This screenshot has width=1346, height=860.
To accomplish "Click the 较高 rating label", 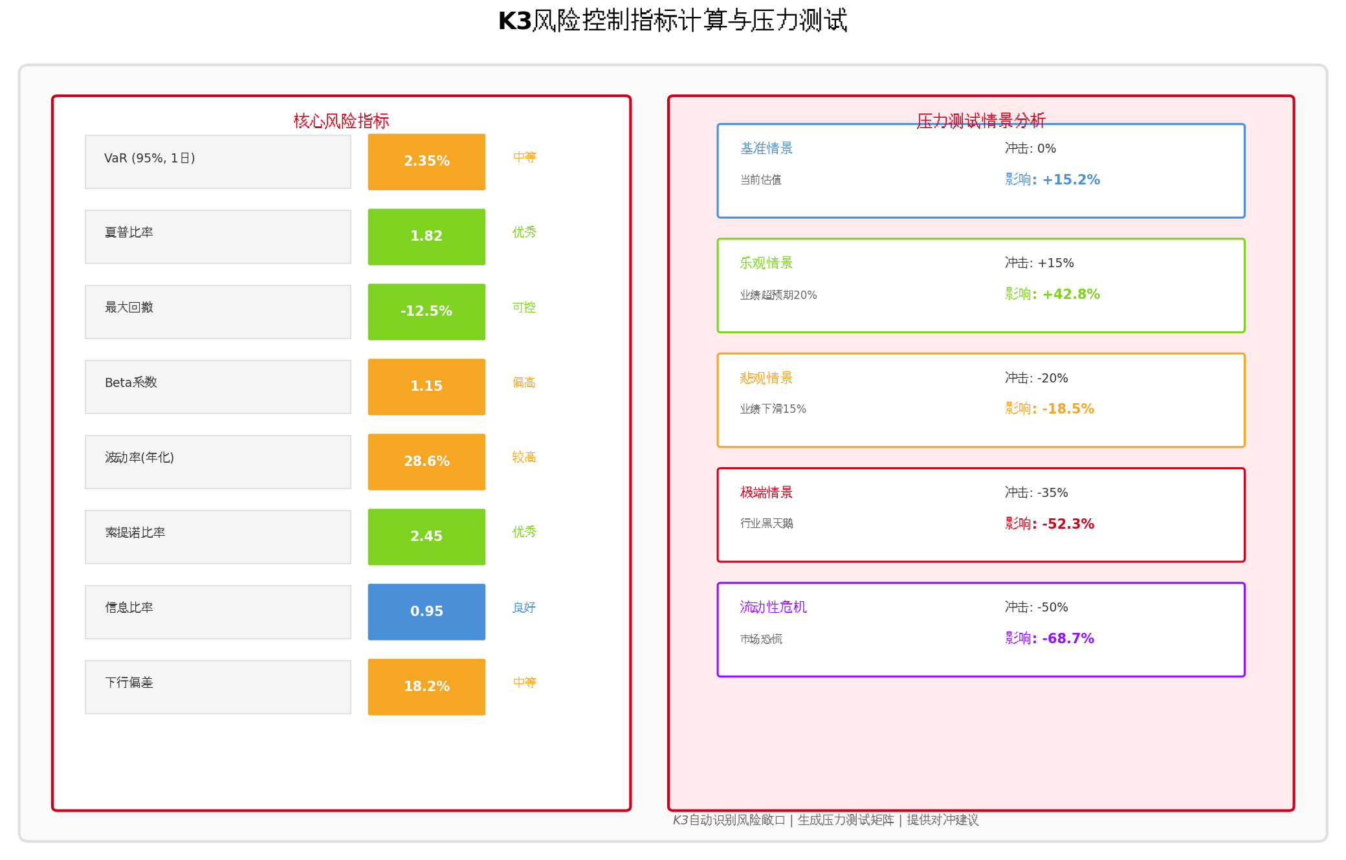I will (524, 458).
